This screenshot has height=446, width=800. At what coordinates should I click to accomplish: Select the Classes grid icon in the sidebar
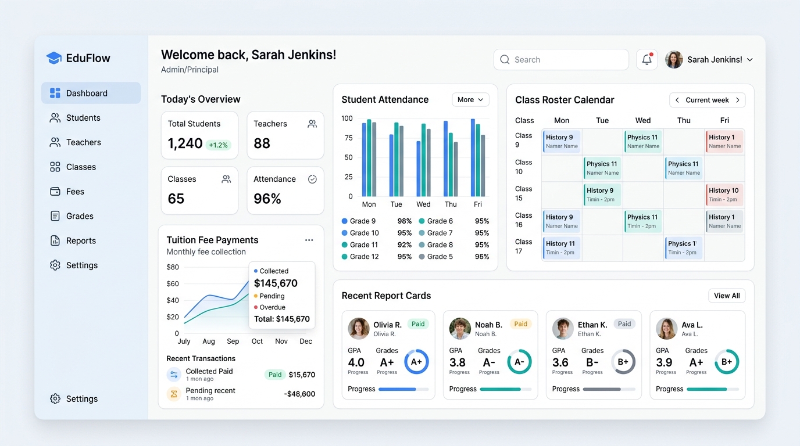[x=55, y=167]
